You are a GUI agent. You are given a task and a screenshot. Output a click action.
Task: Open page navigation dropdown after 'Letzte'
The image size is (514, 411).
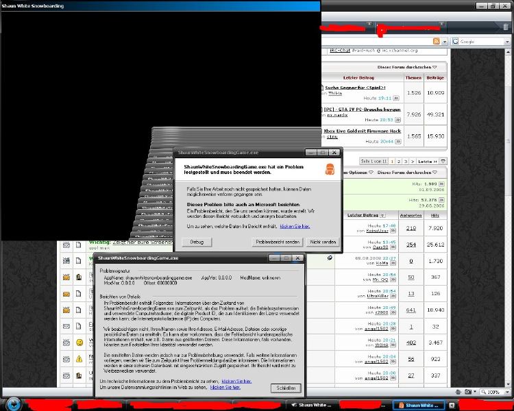pyautogui.click(x=444, y=161)
